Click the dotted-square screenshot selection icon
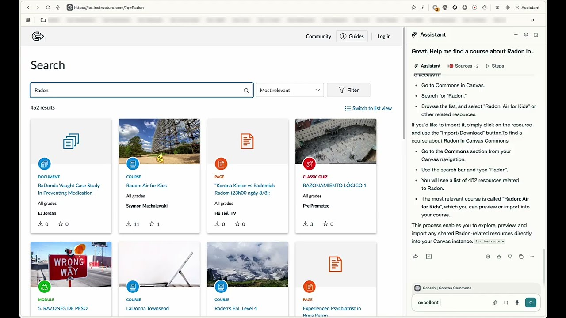This screenshot has height=318, width=566. (506, 303)
